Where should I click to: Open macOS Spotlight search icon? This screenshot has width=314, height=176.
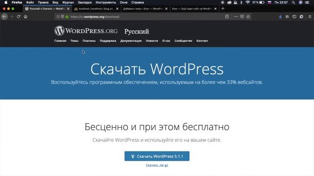tap(293, 2)
